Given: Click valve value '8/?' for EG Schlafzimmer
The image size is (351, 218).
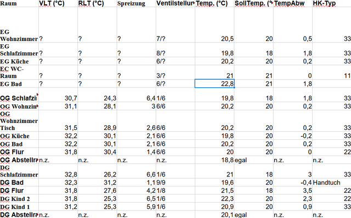Looking at the screenshot, I should click(175, 50).
